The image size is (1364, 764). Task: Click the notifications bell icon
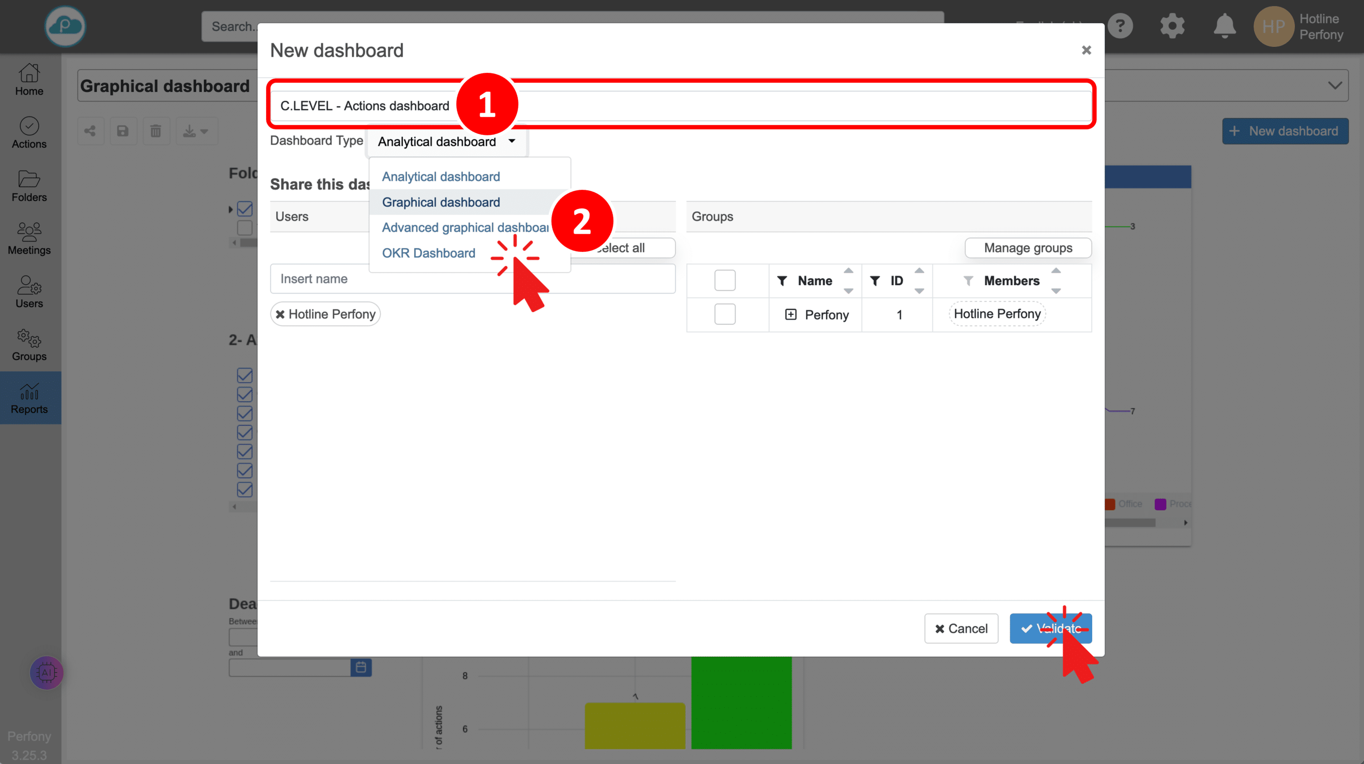(1224, 26)
